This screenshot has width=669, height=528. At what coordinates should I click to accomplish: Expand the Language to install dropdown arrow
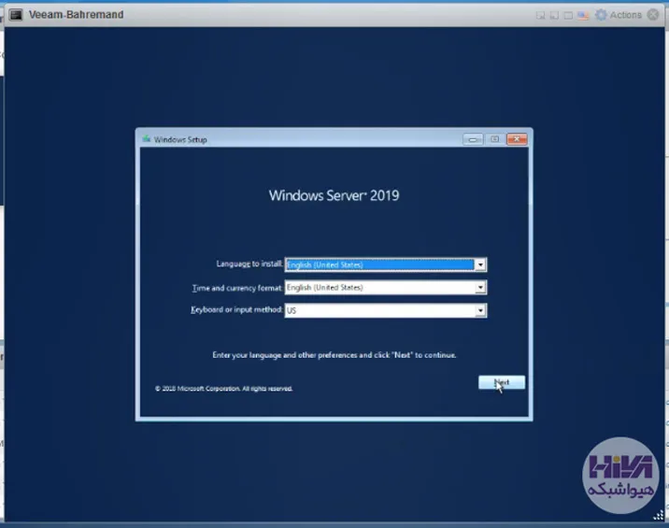click(480, 264)
